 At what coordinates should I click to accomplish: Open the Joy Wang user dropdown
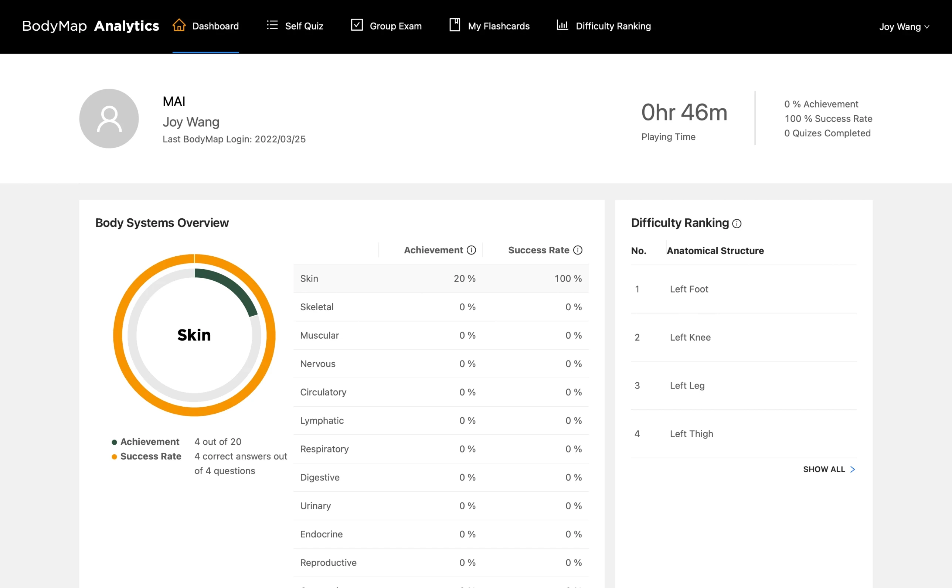[x=904, y=27]
